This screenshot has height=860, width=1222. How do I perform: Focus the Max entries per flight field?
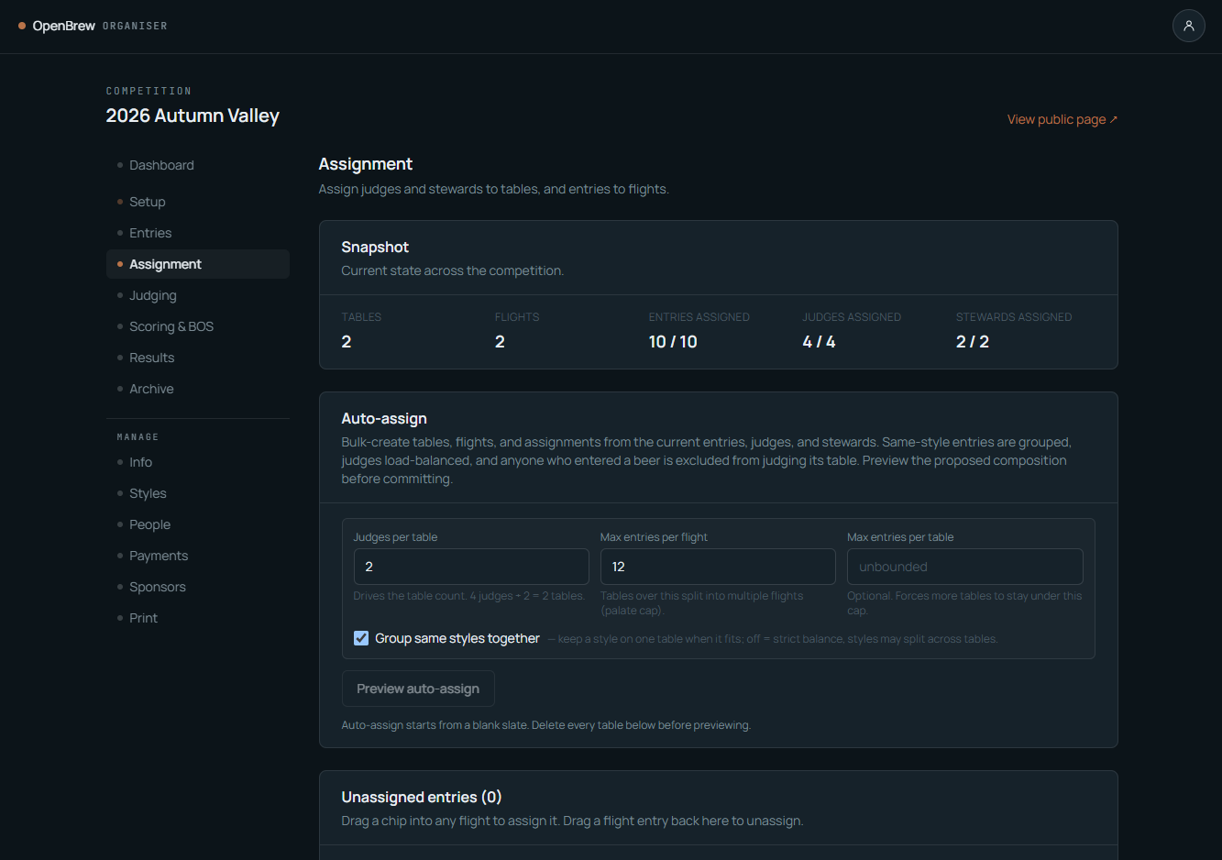coord(718,567)
